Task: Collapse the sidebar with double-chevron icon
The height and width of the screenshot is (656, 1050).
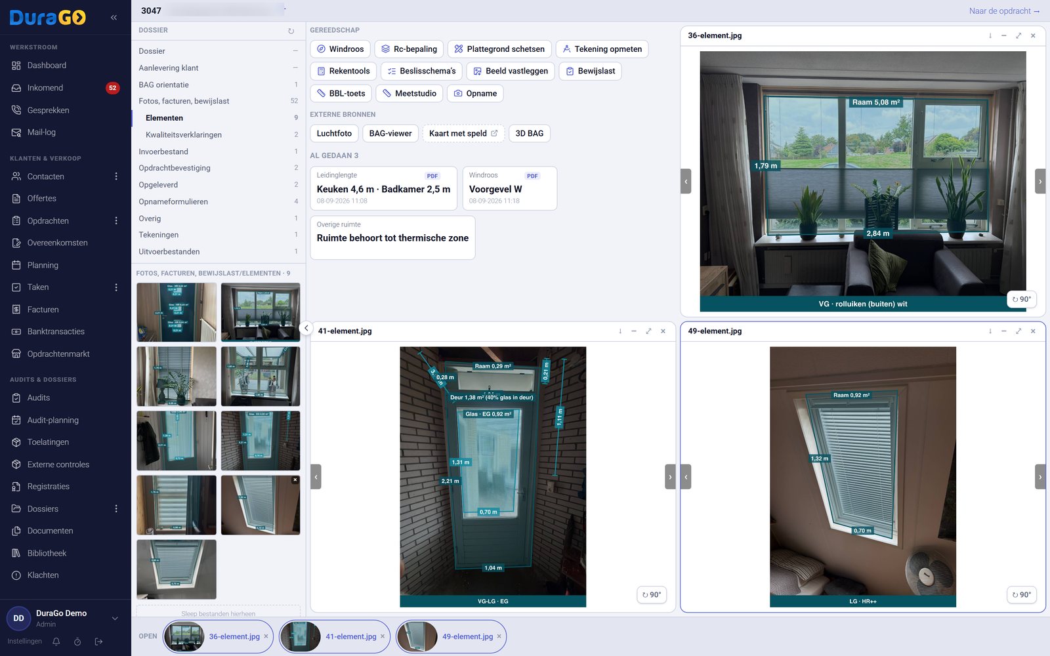Action: click(x=114, y=18)
